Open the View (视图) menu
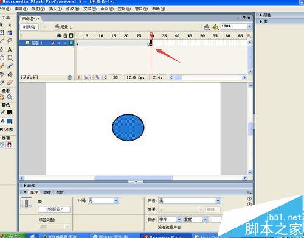The width and height of the screenshot is (304, 238). pyautogui.click(x=38, y=9)
